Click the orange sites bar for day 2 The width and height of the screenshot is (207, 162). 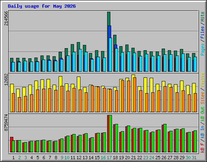click(x=19, y=104)
